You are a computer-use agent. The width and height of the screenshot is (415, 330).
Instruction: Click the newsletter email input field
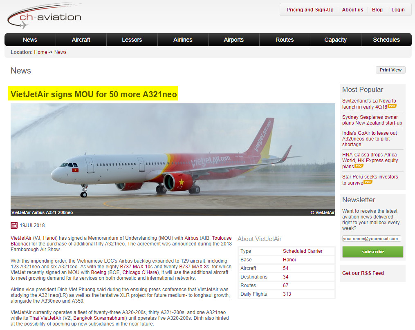pos(371,239)
